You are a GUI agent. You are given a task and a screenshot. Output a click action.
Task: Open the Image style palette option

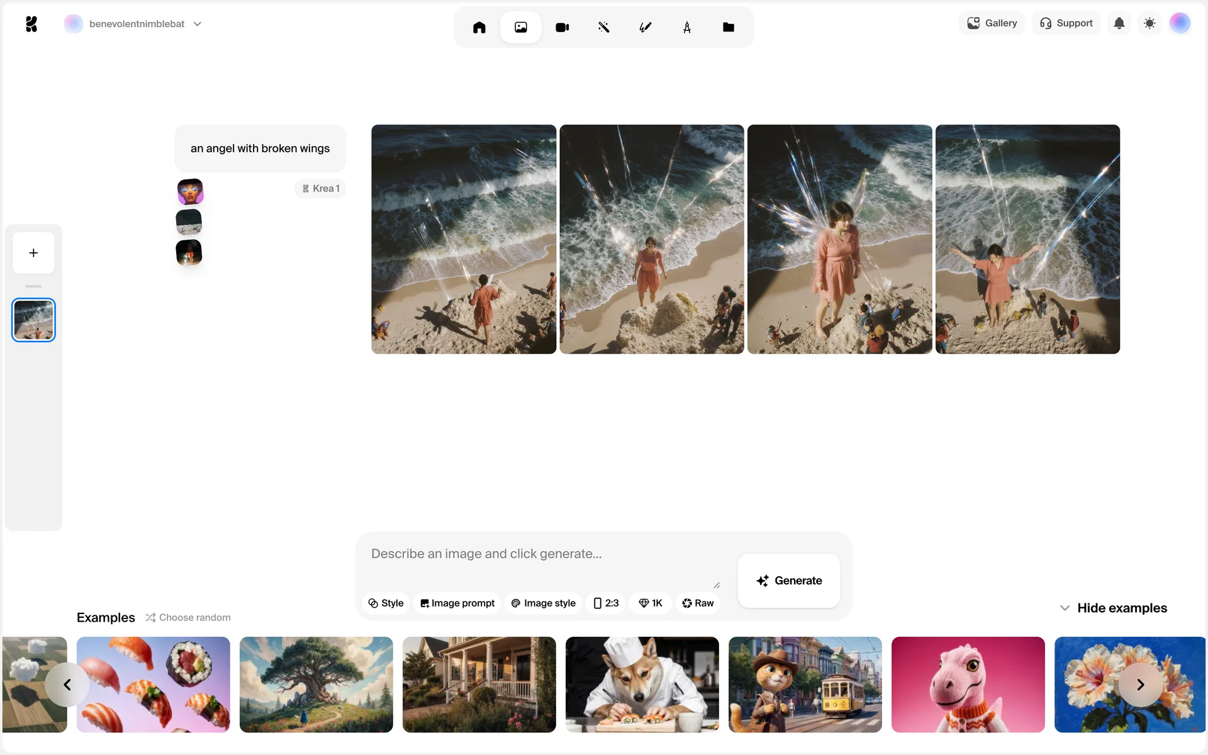click(543, 603)
